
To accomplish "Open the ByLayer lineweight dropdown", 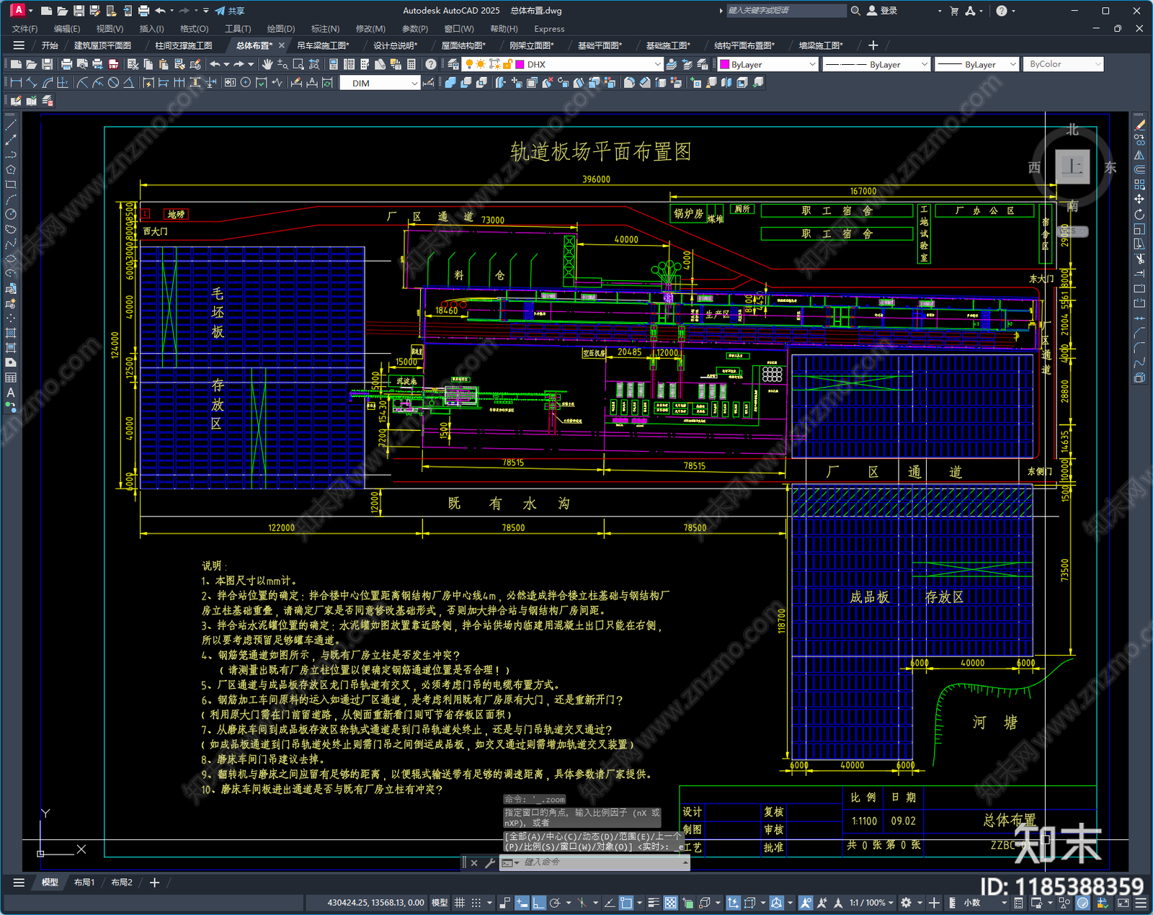I will [x=976, y=64].
